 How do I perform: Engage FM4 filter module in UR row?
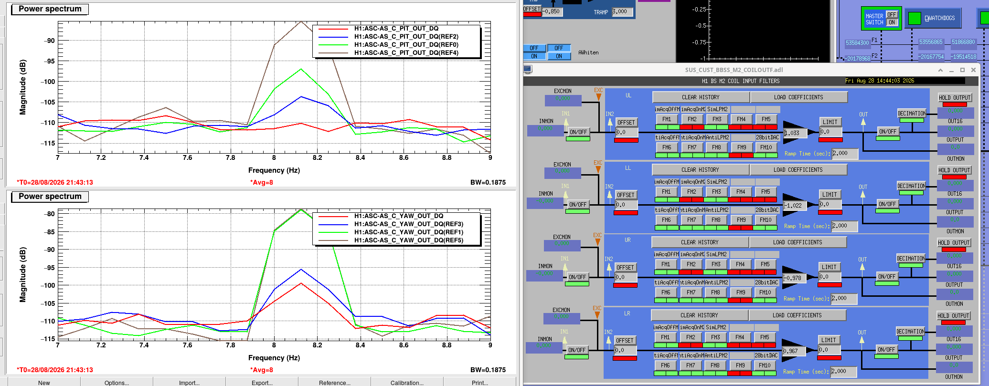740,264
